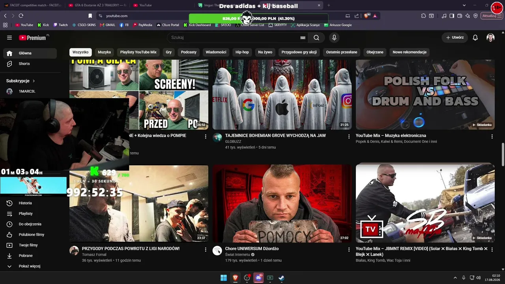Start voice search with microphone icon

tap(334, 37)
